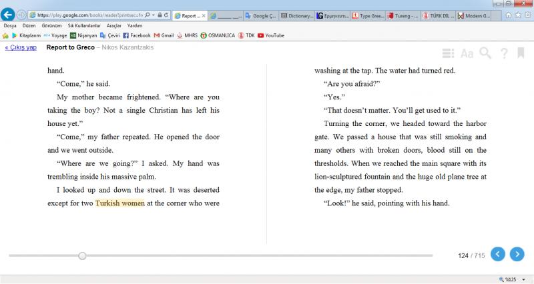The width and height of the screenshot is (534, 284).
Task: Switch to the Greek-titled LG tab
Action: 332,15
